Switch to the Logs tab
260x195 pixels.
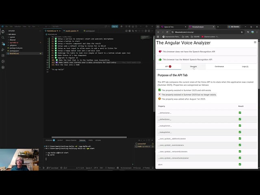(x=245, y=67)
